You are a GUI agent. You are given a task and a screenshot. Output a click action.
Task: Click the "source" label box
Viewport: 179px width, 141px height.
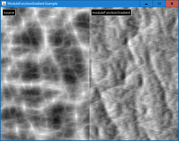9,13
